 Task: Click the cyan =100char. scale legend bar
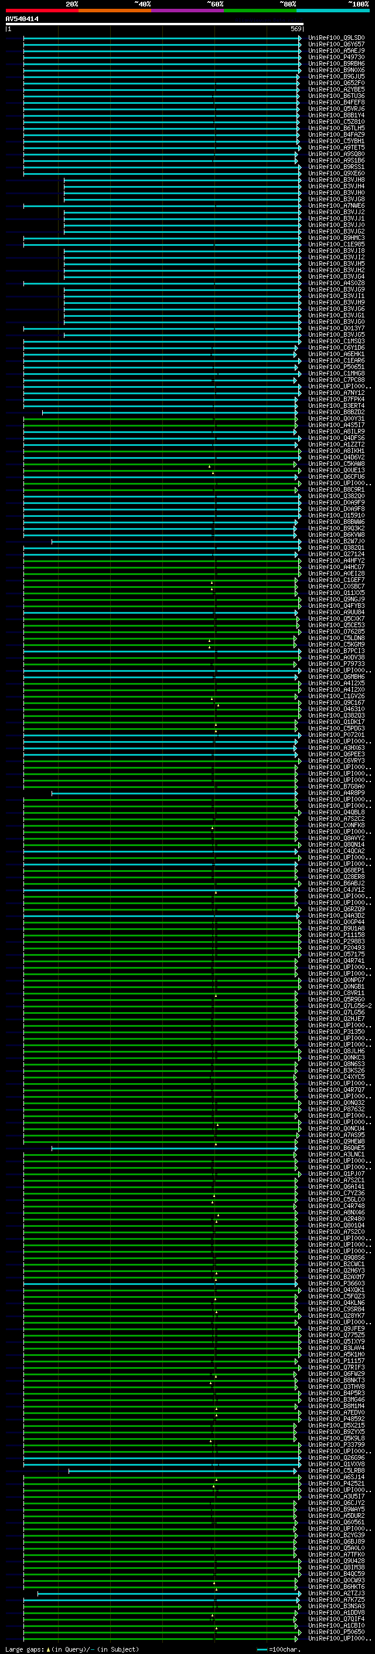261,1649
